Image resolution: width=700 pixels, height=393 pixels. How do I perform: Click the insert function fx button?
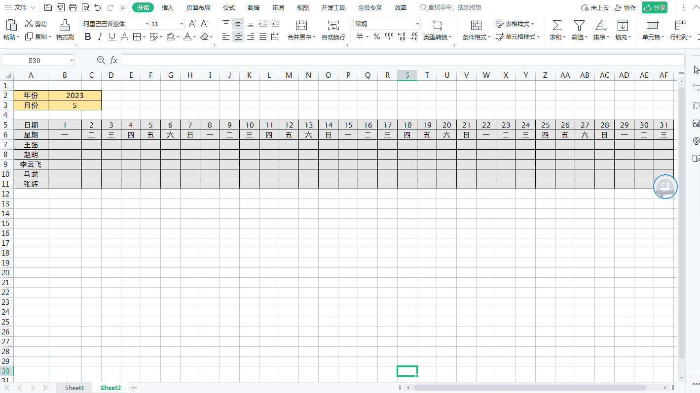tap(113, 60)
